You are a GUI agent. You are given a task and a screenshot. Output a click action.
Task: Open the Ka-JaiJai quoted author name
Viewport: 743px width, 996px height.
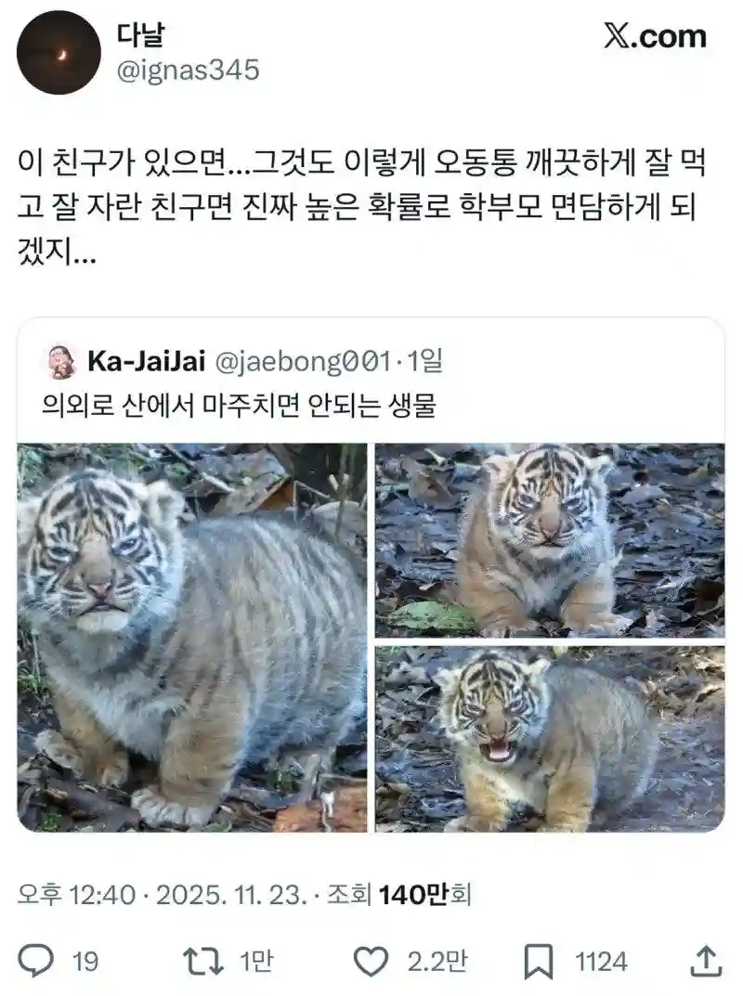click(x=148, y=361)
